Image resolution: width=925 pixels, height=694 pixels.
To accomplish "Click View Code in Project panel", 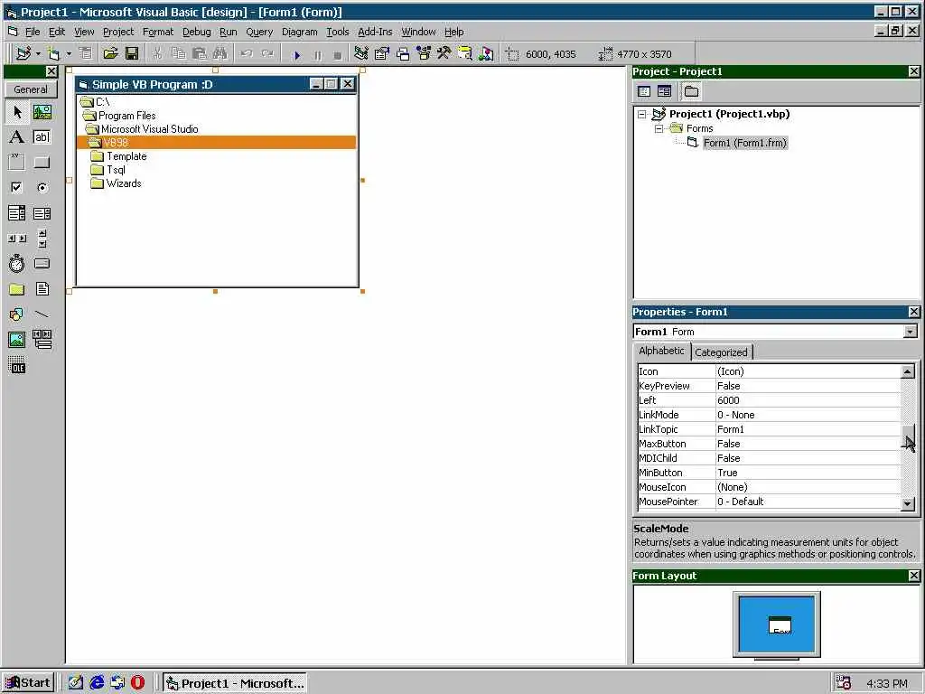I will pos(644,91).
